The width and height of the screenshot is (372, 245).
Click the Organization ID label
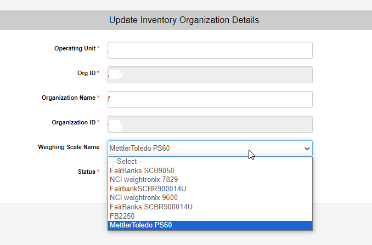click(74, 123)
